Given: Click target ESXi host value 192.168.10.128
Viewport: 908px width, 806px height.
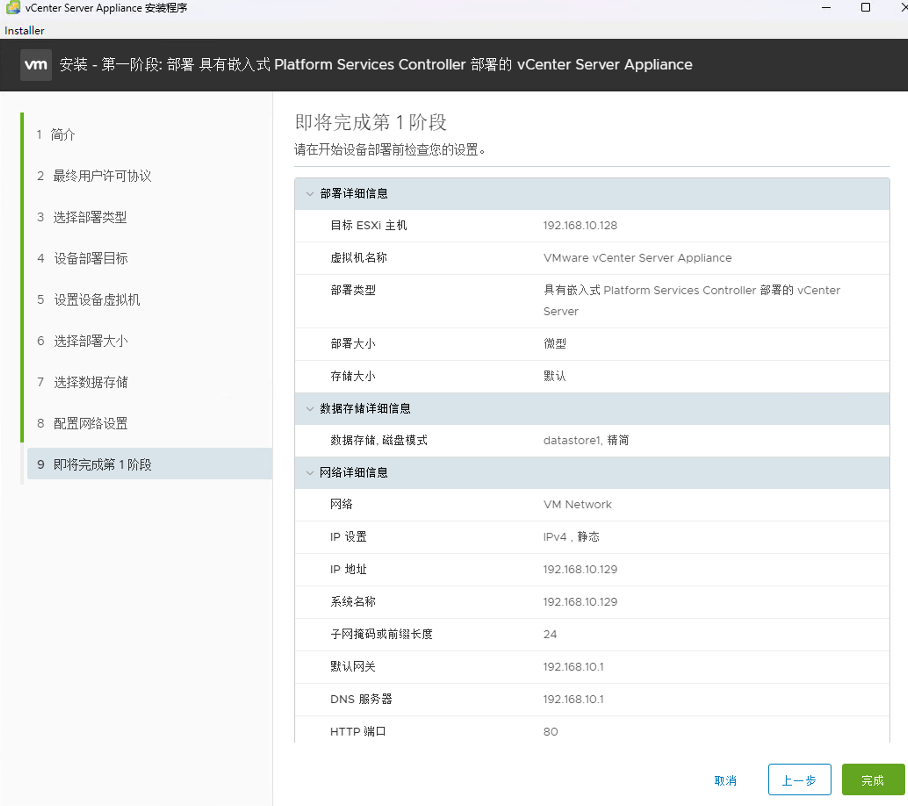Looking at the screenshot, I should [580, 226].
